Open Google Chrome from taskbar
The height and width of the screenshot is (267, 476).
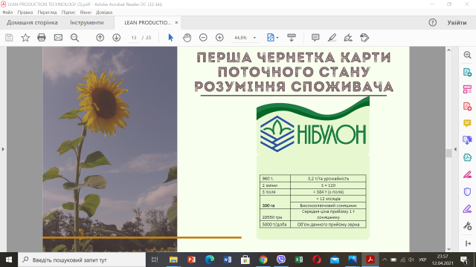(263, 260)
